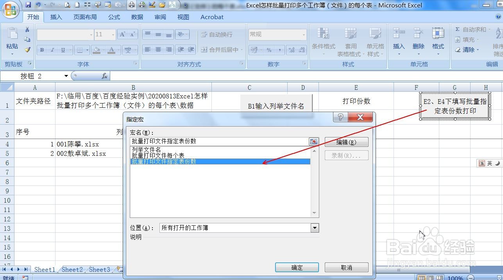Viewport: 503px width, 280px height.
Task: Switch to the 插入 ribbon tab
Action: pyautogui.click(x=56, y=17)
